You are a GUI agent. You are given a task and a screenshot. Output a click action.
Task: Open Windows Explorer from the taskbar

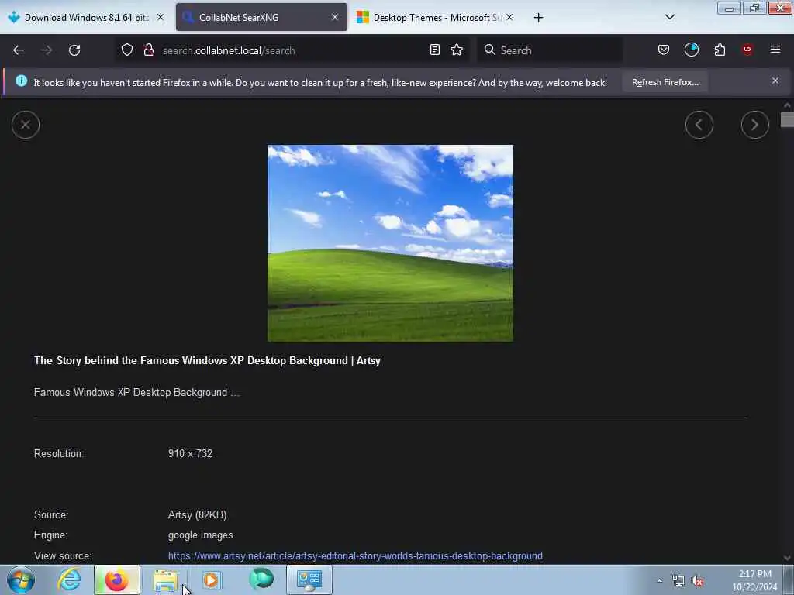click(165, 580)
